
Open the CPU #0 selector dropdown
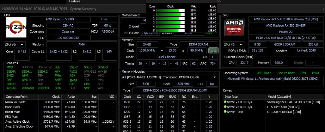pyautogui.click(x=15, y=44)
